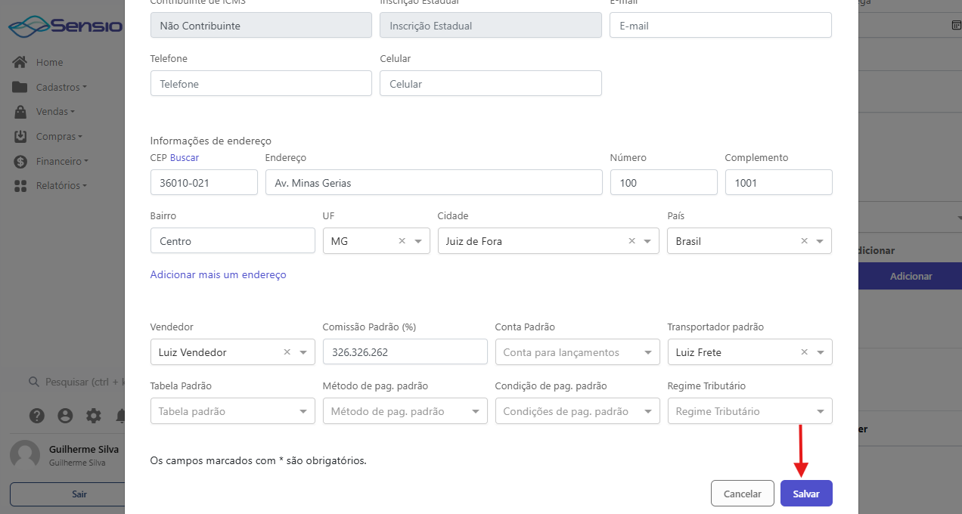Open the Regime Tributário dropdown

pos(821,412)
